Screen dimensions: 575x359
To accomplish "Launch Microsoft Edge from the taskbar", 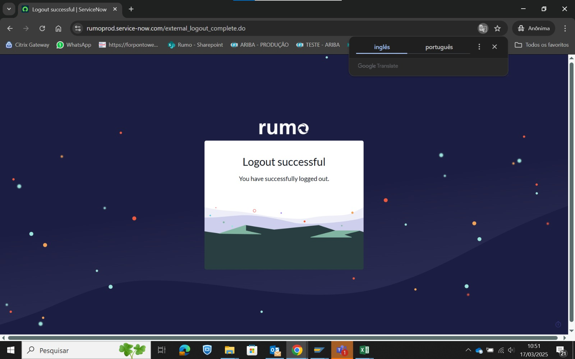I will click(185, 350).
